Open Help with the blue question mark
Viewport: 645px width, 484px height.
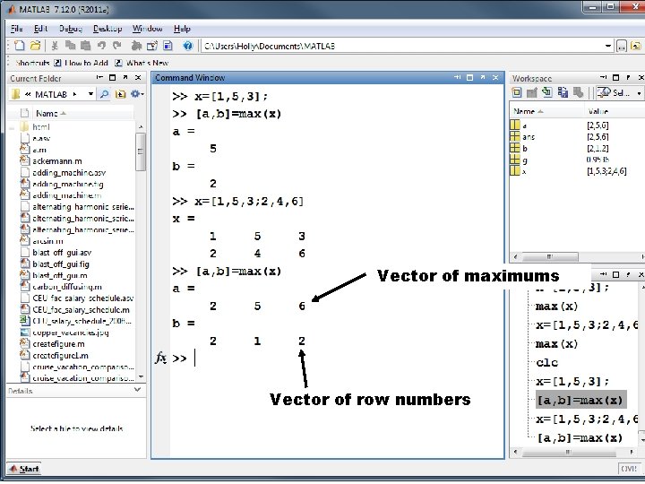187,46
